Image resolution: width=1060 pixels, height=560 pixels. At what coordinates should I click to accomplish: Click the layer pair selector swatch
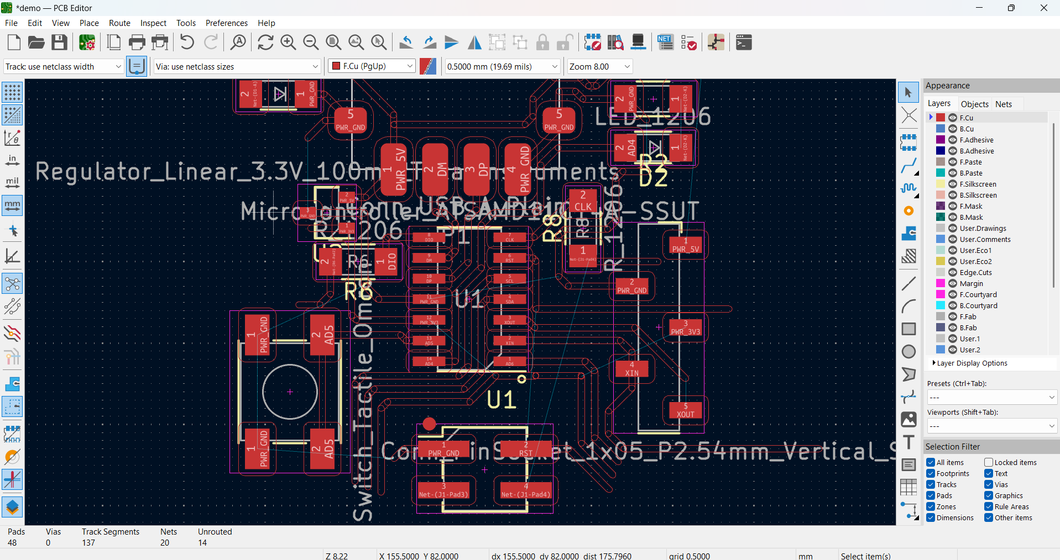[428, 66]
